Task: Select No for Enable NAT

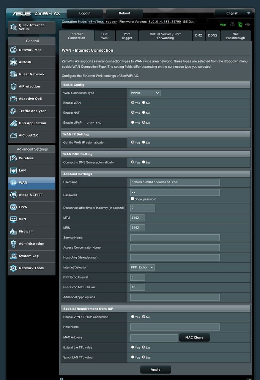Action: coord(143,113)
